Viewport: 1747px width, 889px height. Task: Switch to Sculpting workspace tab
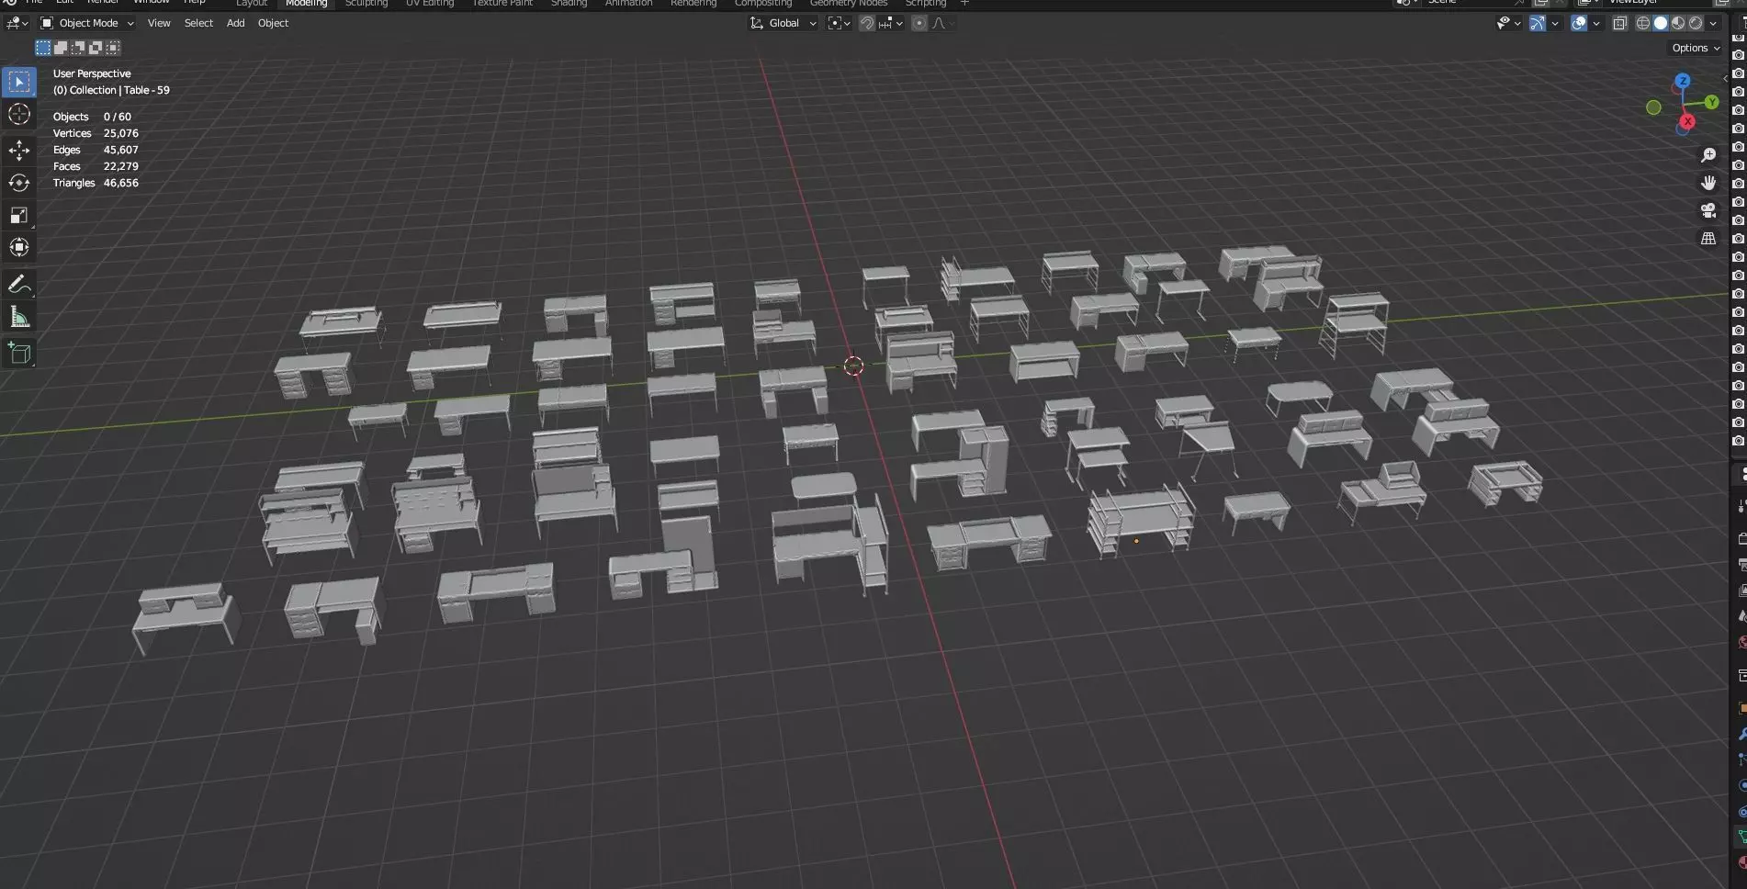coord(366,4)
